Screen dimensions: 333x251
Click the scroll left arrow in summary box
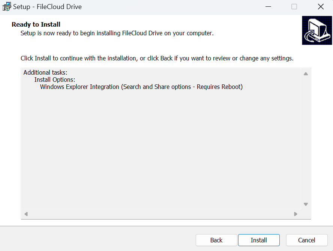coord(26,214)
